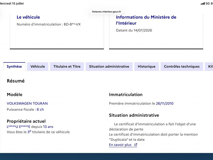This screenshot has height=160, width=213.
Task: Click the déclaration de perte notice
Action: (152, 127)
